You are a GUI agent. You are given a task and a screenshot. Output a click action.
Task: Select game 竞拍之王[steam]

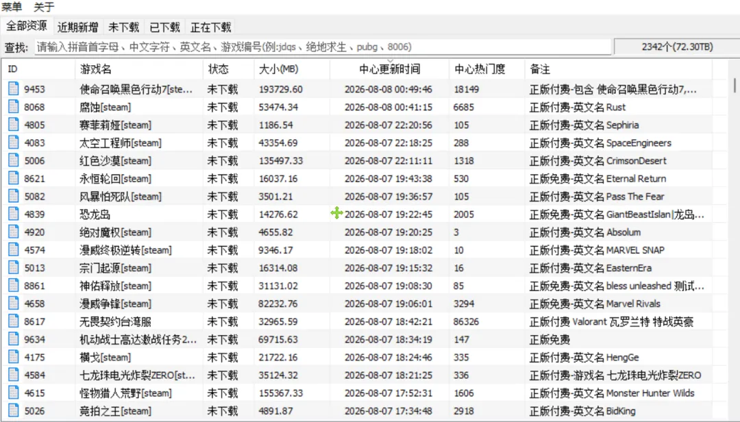point(116,411)
